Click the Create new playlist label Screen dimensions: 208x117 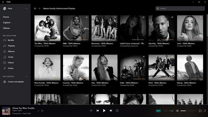(x=16, y=82)
